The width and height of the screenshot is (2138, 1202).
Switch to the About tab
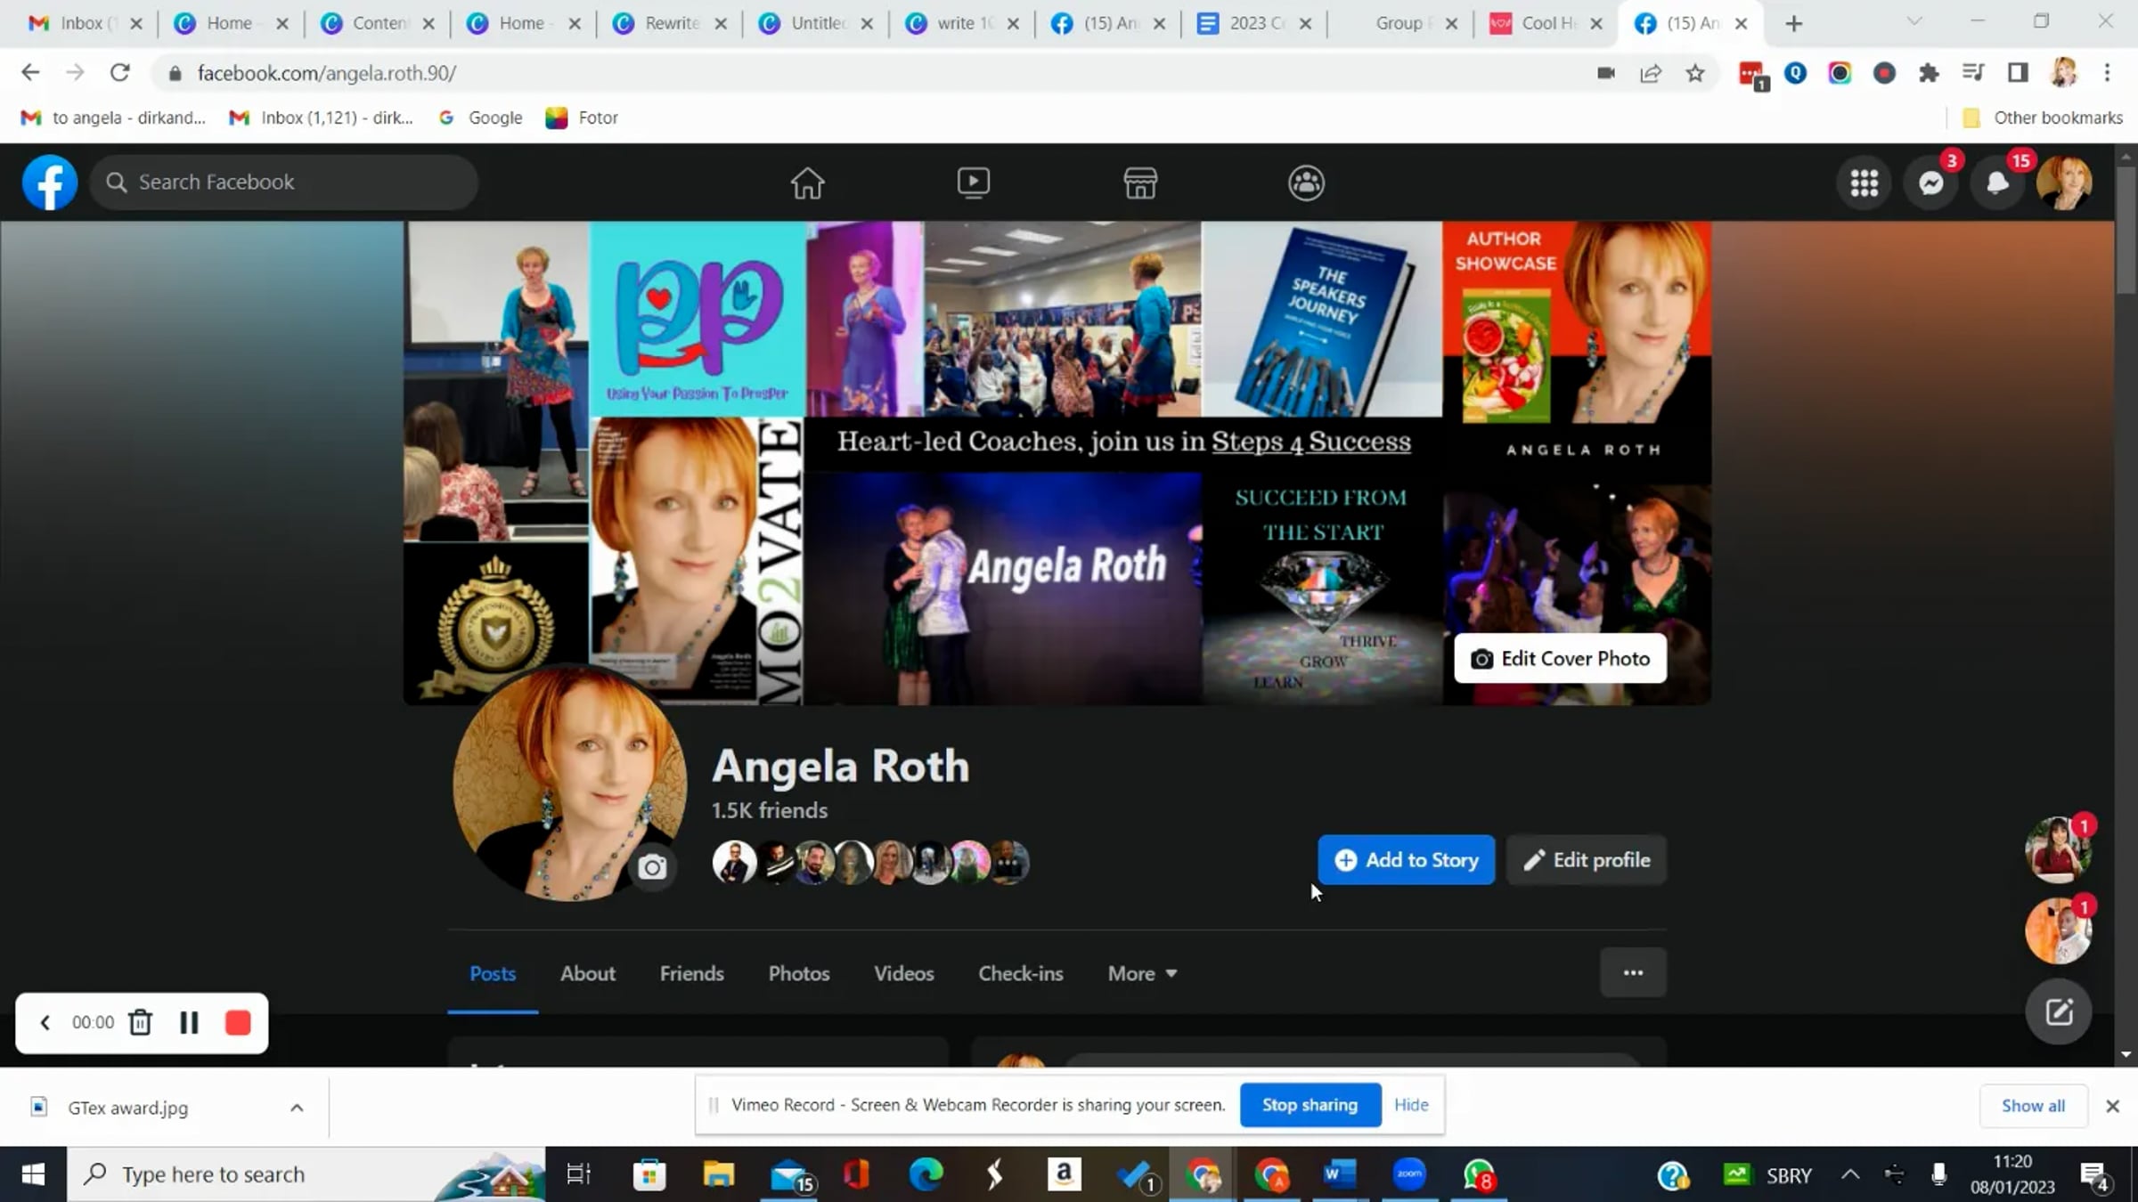click(587, 973)
